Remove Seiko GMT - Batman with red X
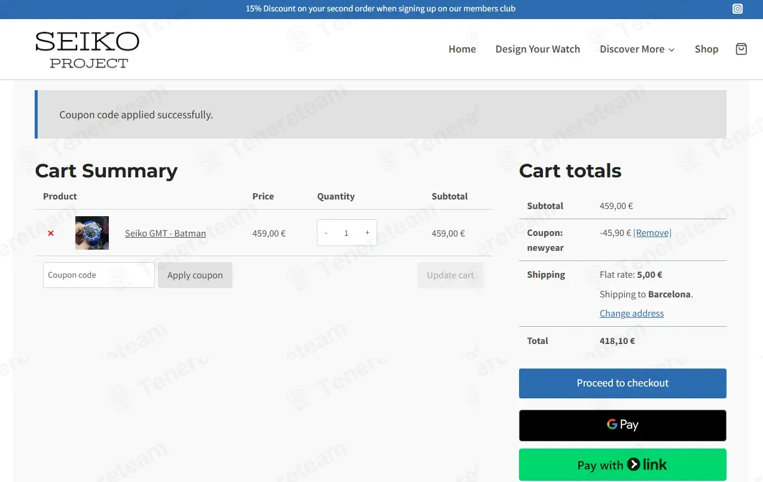This screenshot has height=482, width=763. 51,234
